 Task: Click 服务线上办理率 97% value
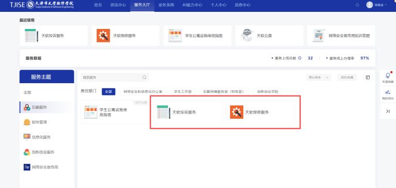pyautogui.click(x=365, y=58)
